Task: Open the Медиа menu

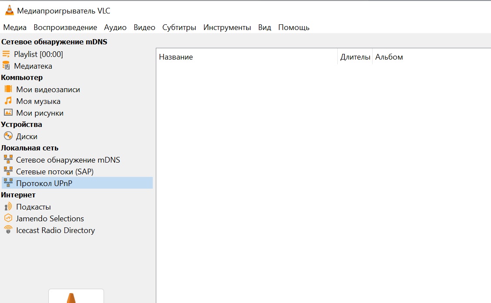Action: pos(15,27)
